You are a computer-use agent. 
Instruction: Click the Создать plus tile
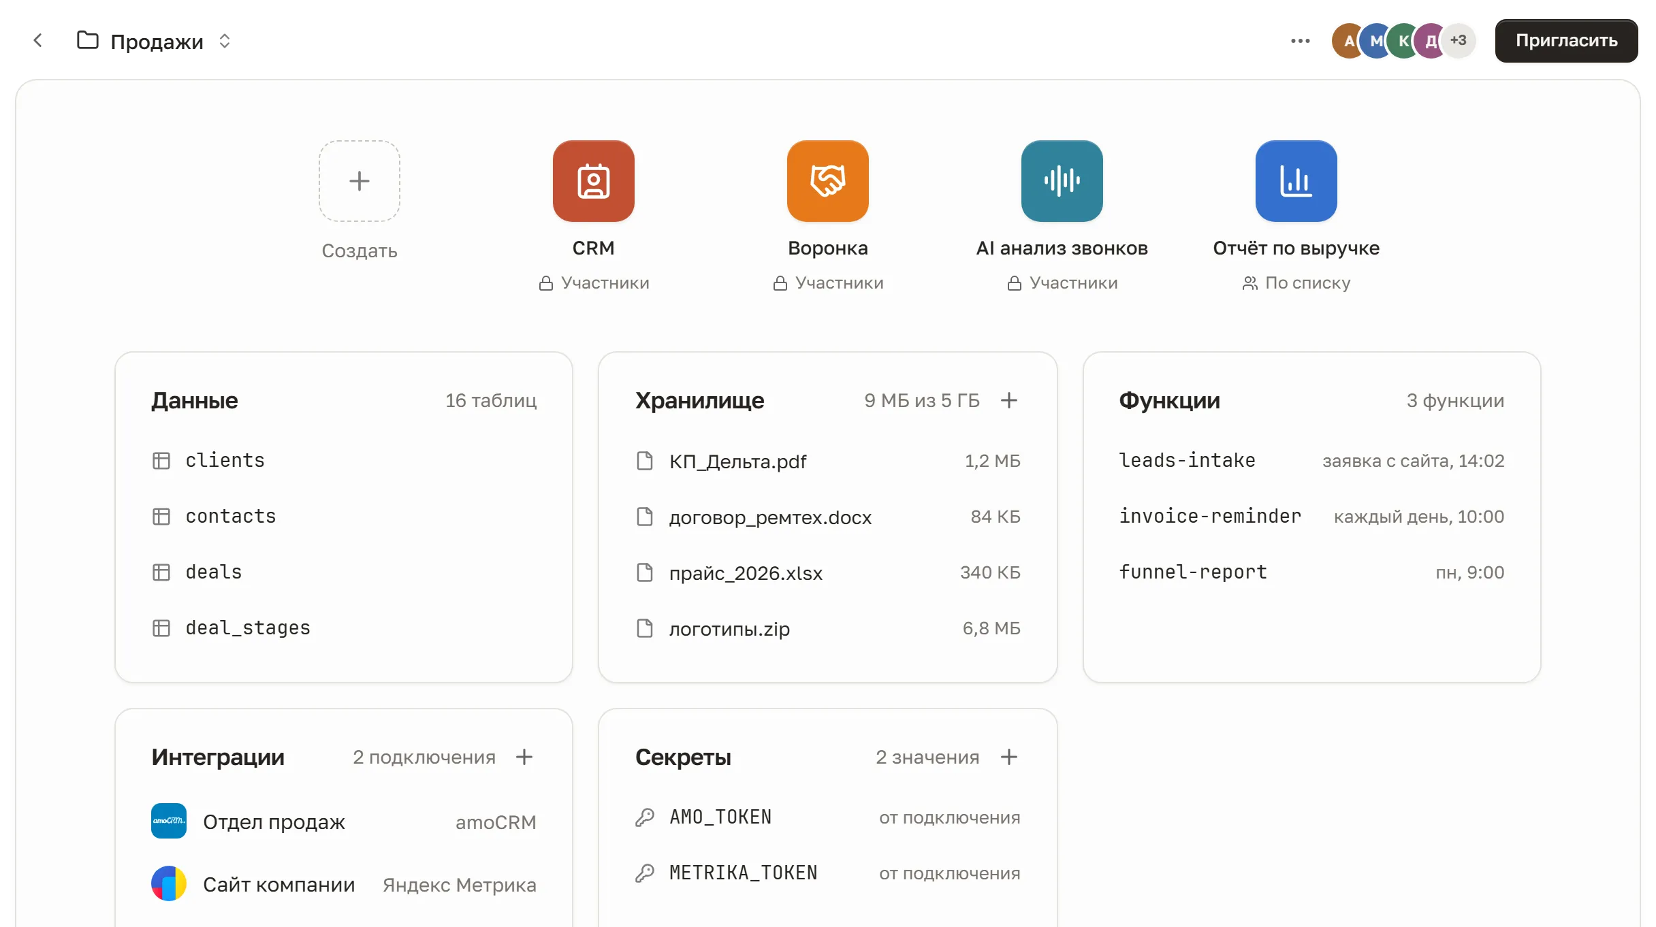[x=359, y=181]
